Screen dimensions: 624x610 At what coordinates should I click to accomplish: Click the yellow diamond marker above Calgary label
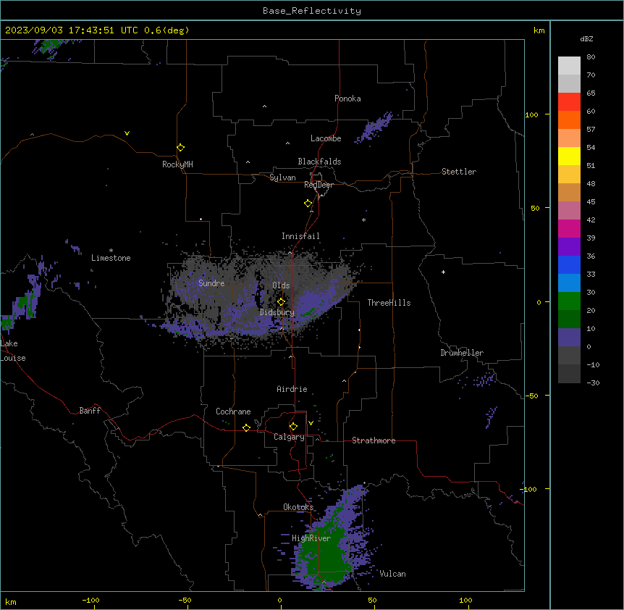click(x=293, y=427)
